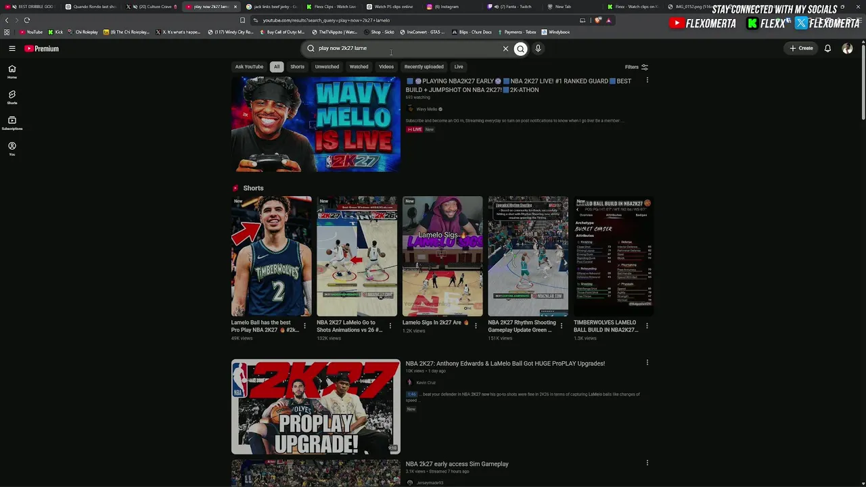Screen dimensions: 866x487
Task: Open the Wavy Mello Is Live thumbnail
Action: [x=316, y=124]
